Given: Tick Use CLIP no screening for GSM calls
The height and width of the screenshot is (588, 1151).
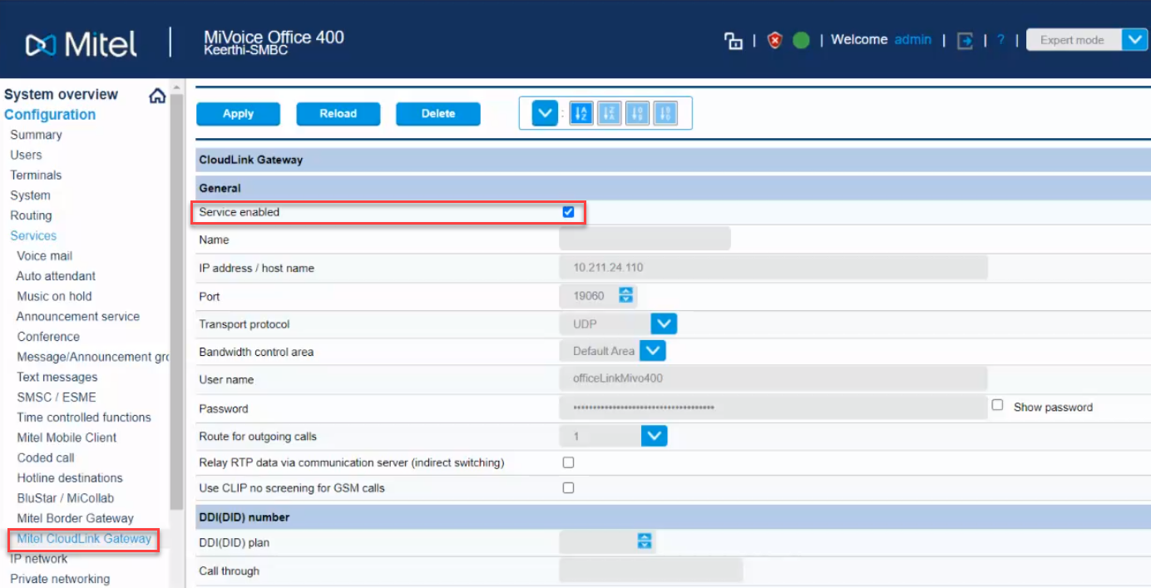Looking at the screenshot, I should tap(568, 488).
